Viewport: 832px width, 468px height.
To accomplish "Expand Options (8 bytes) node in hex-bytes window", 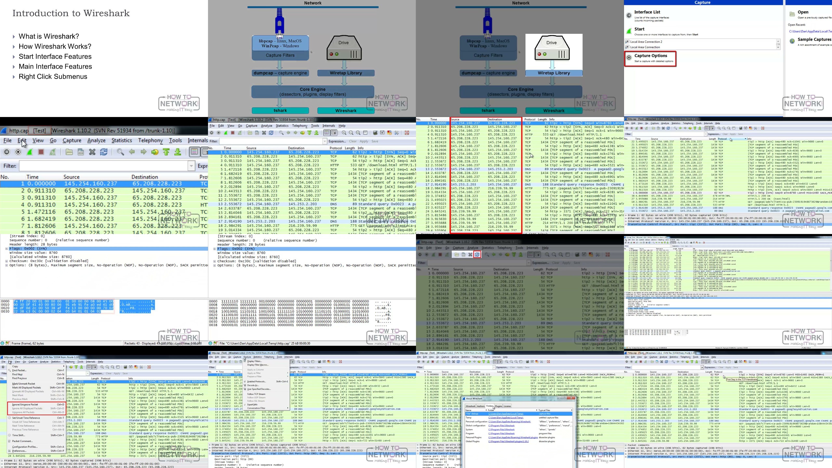I will click(6, 265).
